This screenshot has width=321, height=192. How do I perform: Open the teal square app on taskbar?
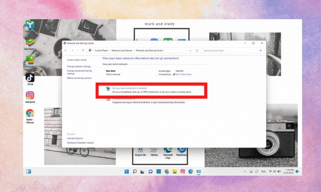click(x=159, y=171)
